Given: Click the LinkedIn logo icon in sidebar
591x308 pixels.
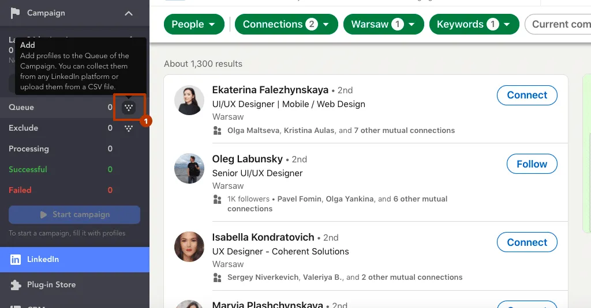Looking at the screenshot, I should point(16,260).
